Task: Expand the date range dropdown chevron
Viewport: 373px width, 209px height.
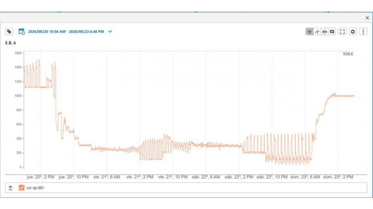Action: pyautogui.click(x=110, y=31)
